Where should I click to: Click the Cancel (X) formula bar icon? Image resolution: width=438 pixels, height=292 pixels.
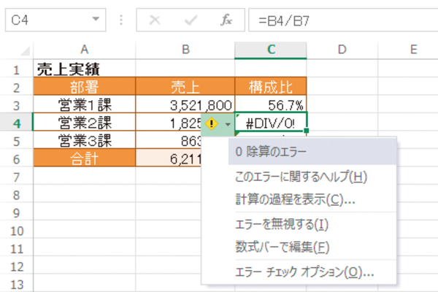[x=155, y=20]
